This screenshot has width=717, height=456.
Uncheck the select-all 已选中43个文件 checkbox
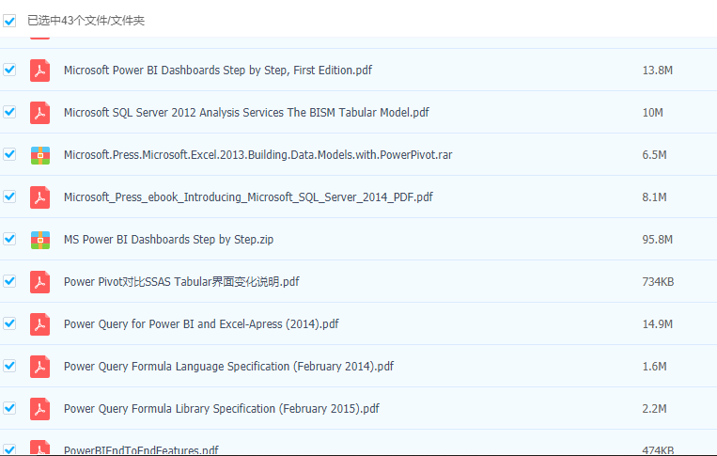point(9,21)
